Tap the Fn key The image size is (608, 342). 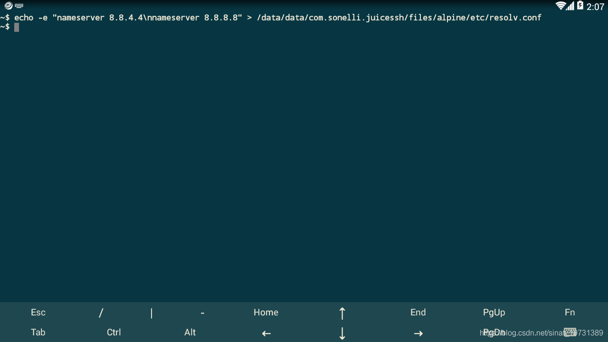570,313
